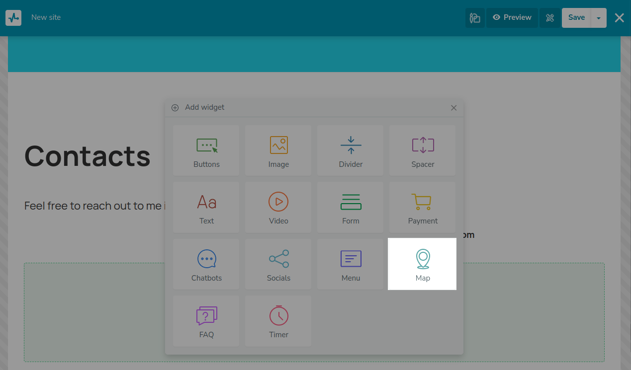Select the Image widget
This screenshot has width=631, height=370.
pyautogui.click(x=278, y=150)
